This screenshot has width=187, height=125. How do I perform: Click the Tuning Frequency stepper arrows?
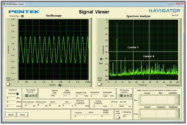click(x=93, y=106)
